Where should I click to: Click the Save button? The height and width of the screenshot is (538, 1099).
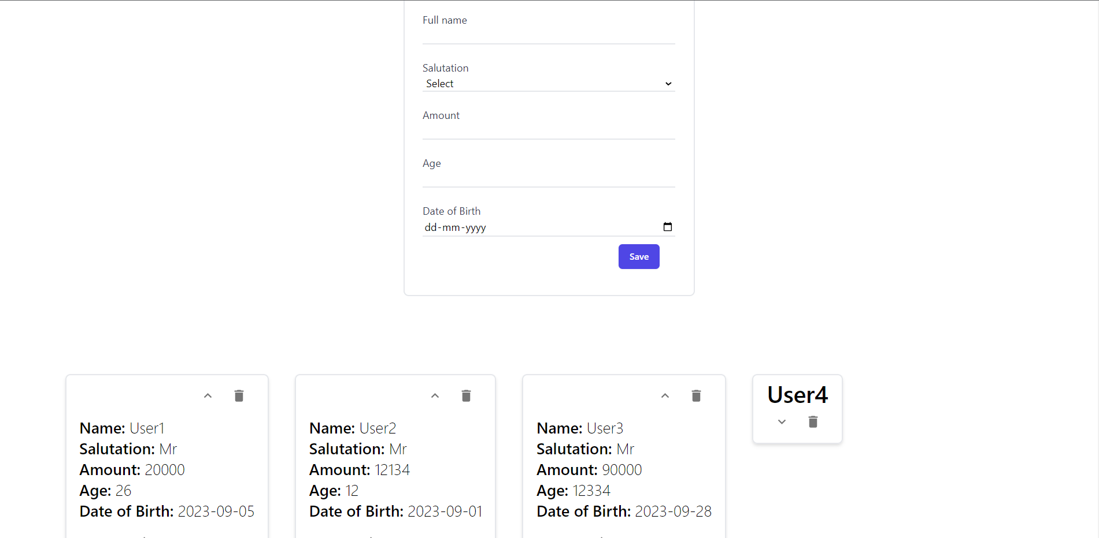(639, 257)
